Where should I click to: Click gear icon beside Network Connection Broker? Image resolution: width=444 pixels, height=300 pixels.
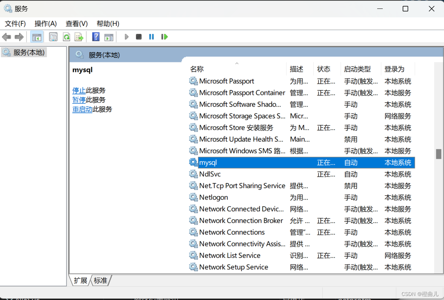193,220
